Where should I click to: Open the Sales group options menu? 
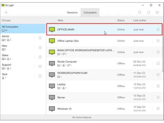[x=40, y=57]
